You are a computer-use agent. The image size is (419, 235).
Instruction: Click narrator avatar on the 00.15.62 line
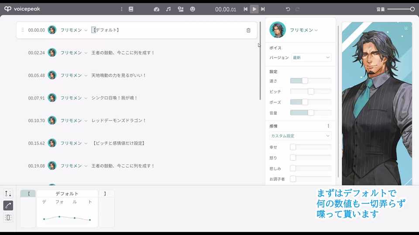pos(52,143)
